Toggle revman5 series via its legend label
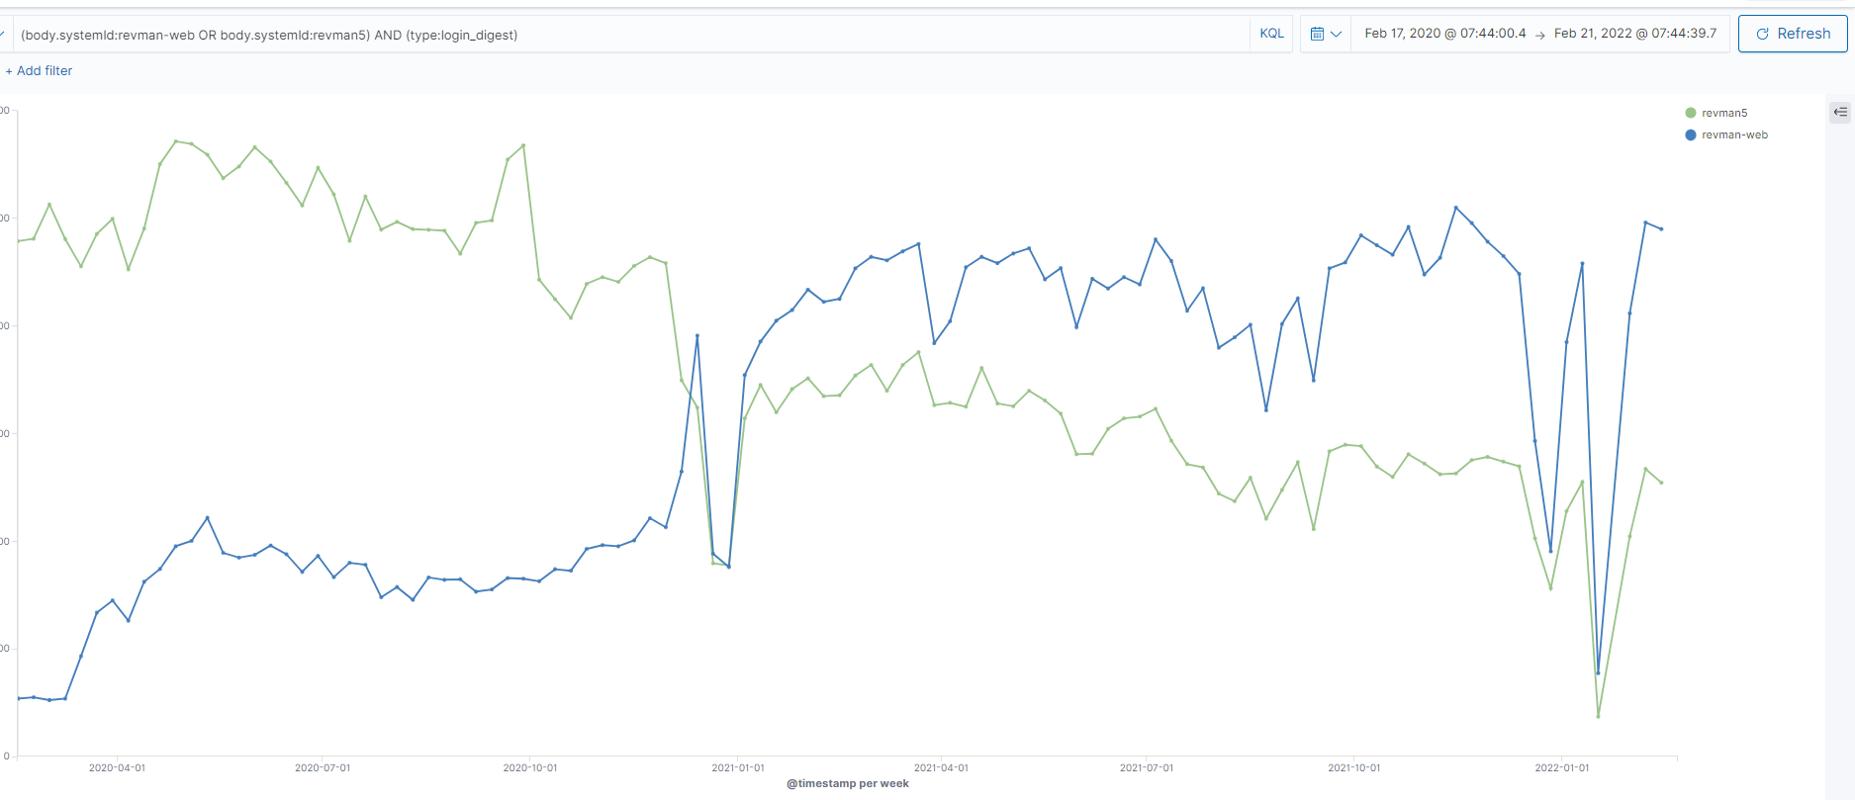This screenshot has height=800, width=1855. (1724, 114)
